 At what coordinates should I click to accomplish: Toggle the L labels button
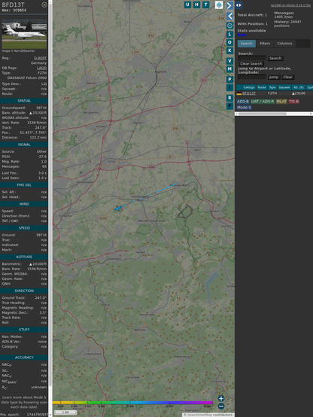point(229,34)
